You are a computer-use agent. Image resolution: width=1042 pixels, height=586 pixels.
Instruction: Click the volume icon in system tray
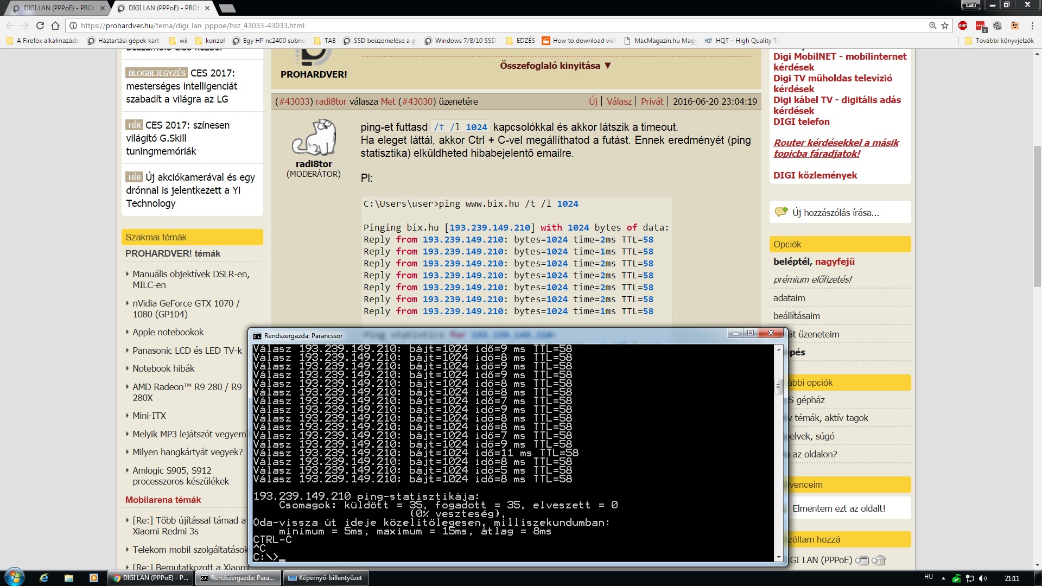pos(983,578)
